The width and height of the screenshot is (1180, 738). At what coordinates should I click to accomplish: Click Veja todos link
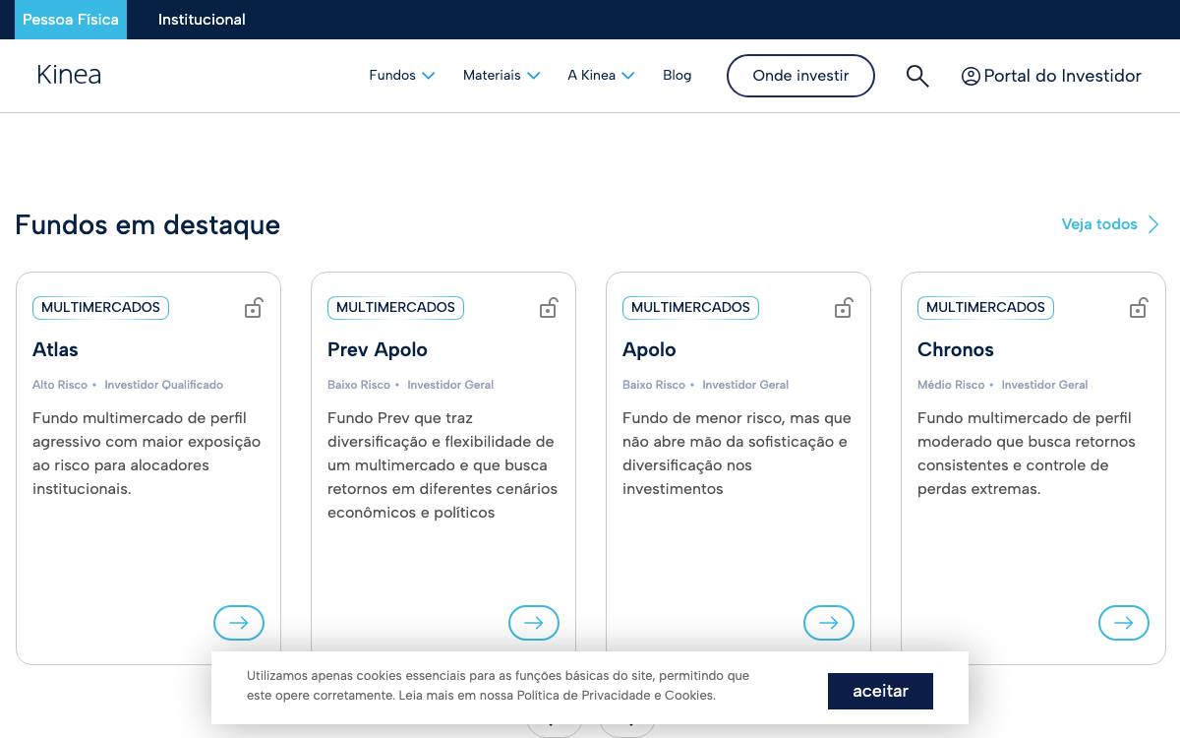(x=1099, y=224)
